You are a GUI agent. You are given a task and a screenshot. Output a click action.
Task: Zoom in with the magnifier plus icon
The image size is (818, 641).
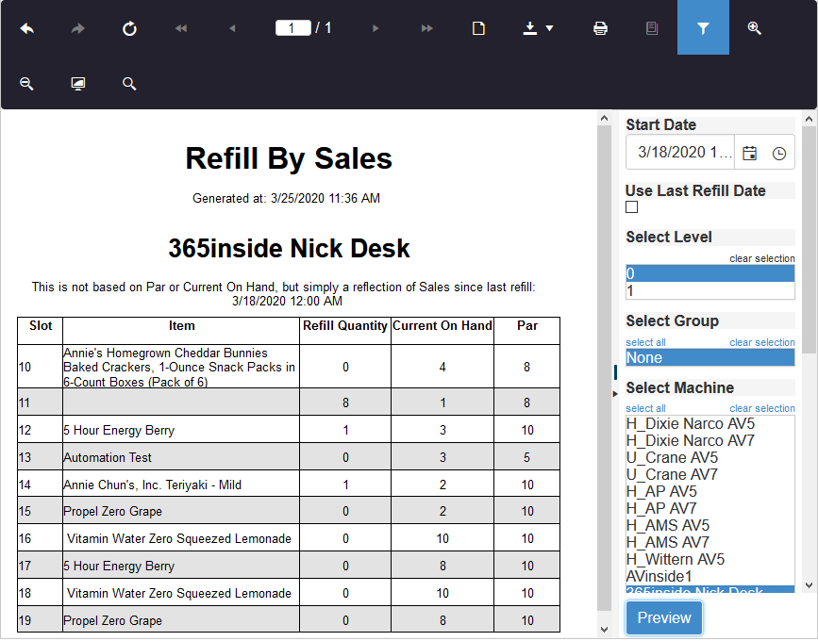755,28
